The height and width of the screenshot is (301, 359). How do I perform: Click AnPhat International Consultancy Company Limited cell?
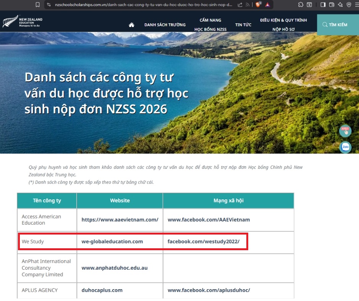pos(46,268)
